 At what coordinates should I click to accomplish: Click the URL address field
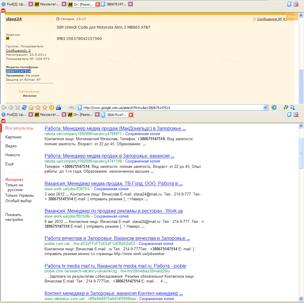coord(172,107)
